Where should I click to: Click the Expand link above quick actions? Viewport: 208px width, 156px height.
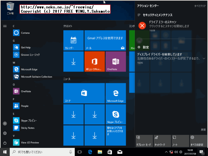pos(203,130)
